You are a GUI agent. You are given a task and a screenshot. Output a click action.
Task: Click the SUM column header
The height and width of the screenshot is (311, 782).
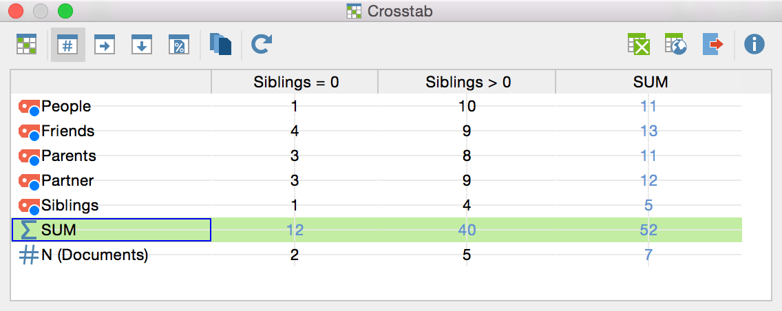click(x=649, y=82)
